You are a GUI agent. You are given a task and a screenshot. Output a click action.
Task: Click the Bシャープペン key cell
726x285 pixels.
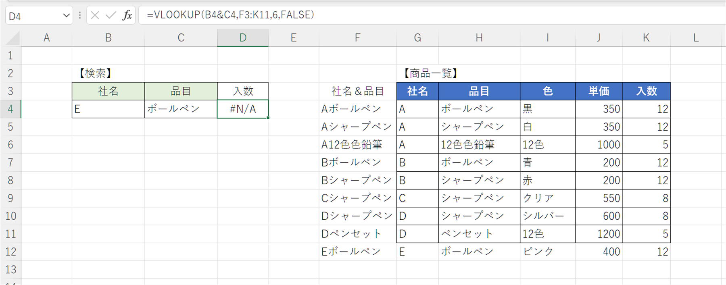pyautogui.click(x=358, y=180)
